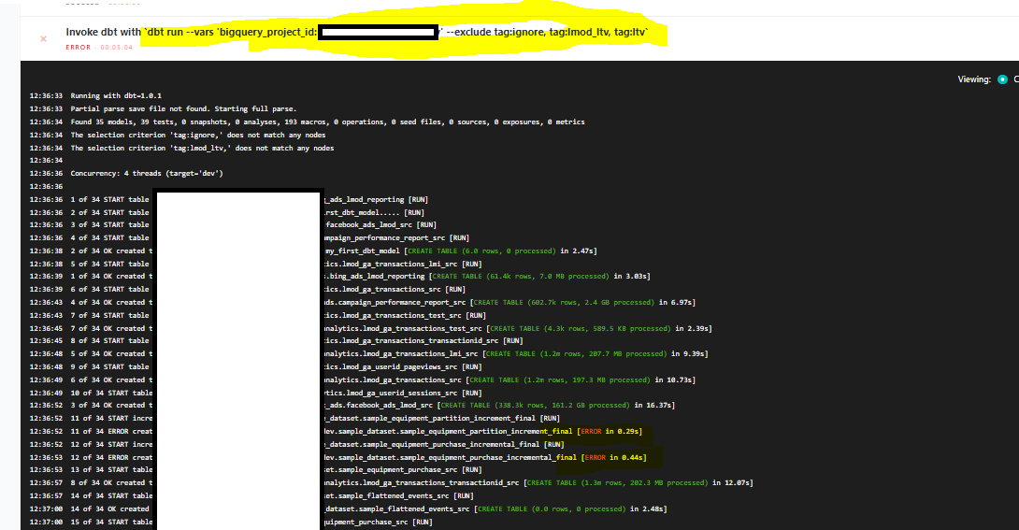This screenshot has height=530, width=1019.
Task: Click '1 of 34 START table' log row
Action: click(x=229, y=199)
